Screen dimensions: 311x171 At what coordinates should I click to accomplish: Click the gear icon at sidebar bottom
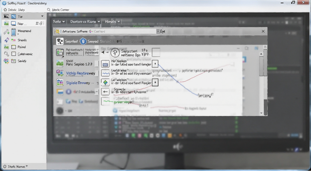pyautogui.click(x=5, y=167)
